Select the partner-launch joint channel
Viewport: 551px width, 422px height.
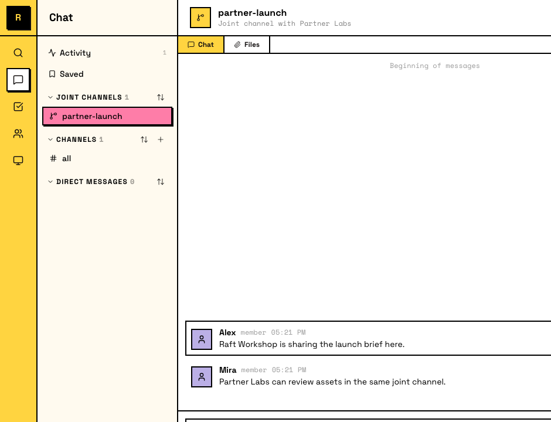tap(107, 116)
